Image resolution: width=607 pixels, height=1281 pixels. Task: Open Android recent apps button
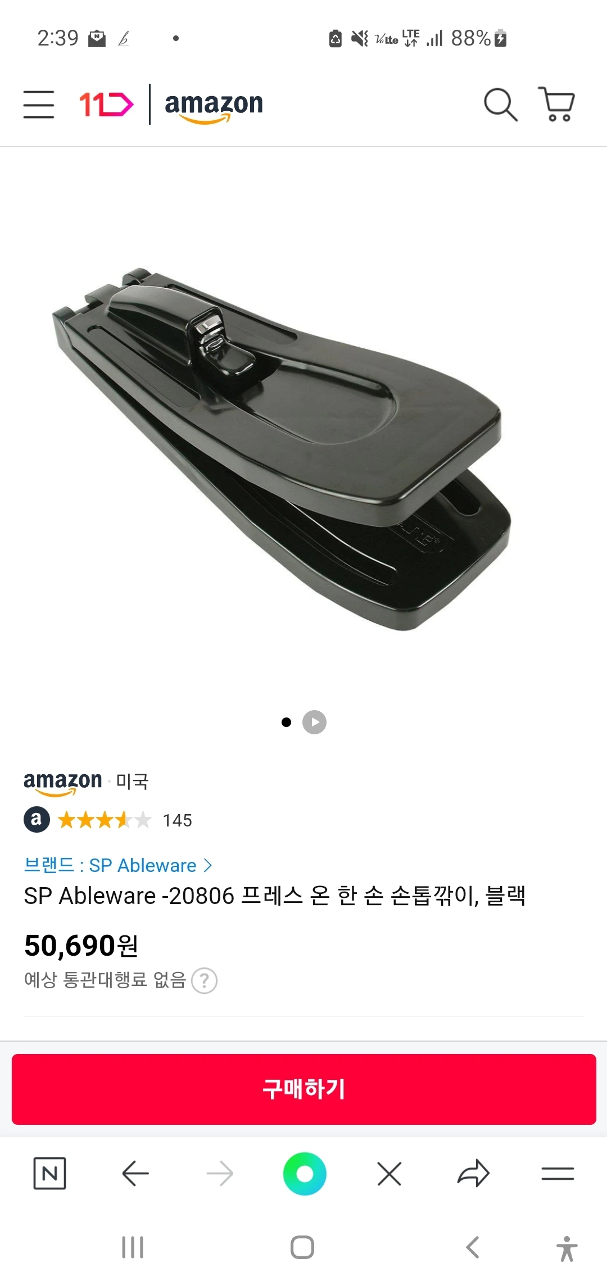(x=133, y=1247)
